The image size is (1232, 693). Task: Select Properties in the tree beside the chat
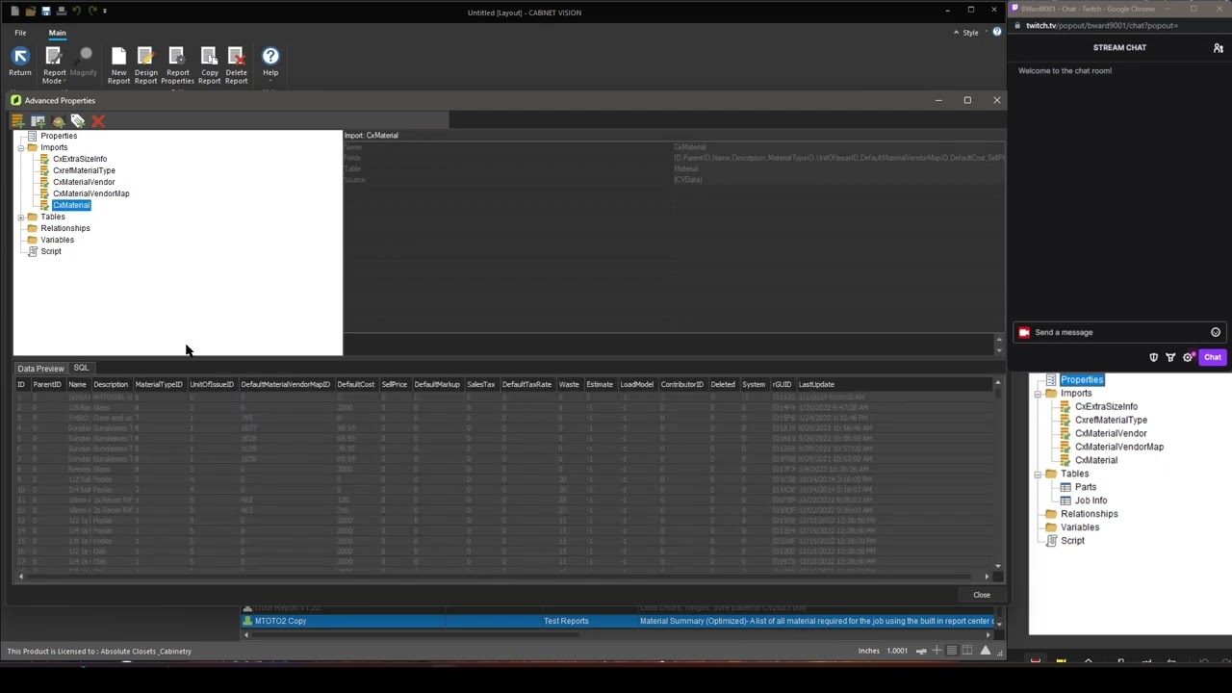point(1082,380)
